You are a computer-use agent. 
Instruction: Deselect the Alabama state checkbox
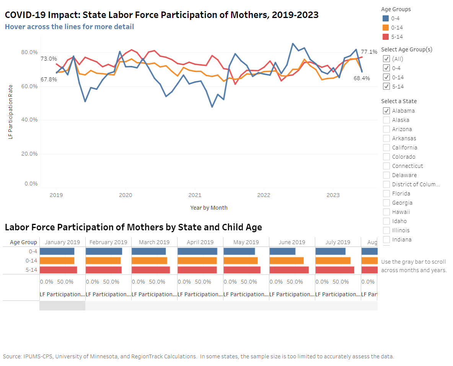coord(386,111)
